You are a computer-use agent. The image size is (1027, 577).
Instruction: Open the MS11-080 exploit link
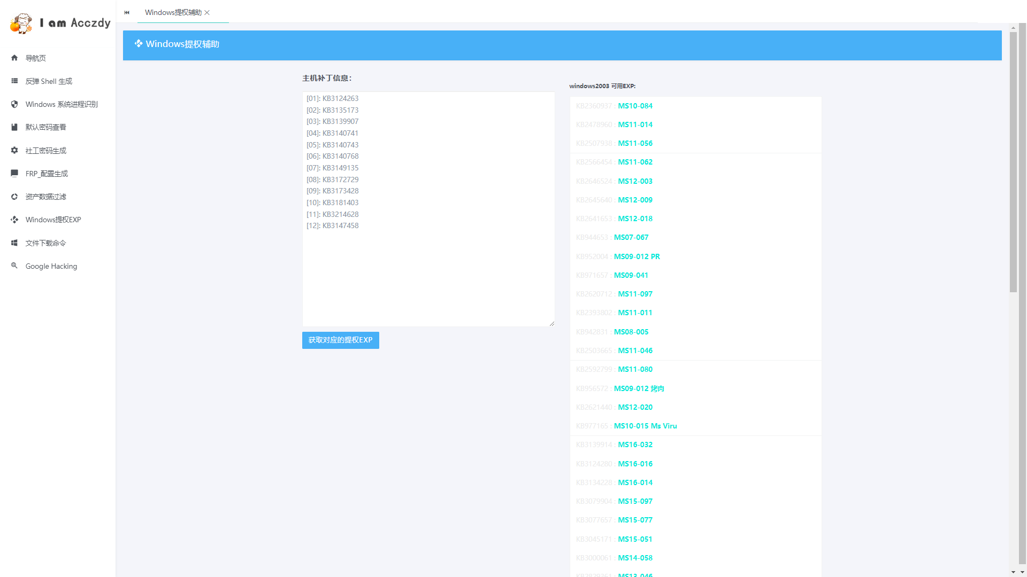pos(635,369)
